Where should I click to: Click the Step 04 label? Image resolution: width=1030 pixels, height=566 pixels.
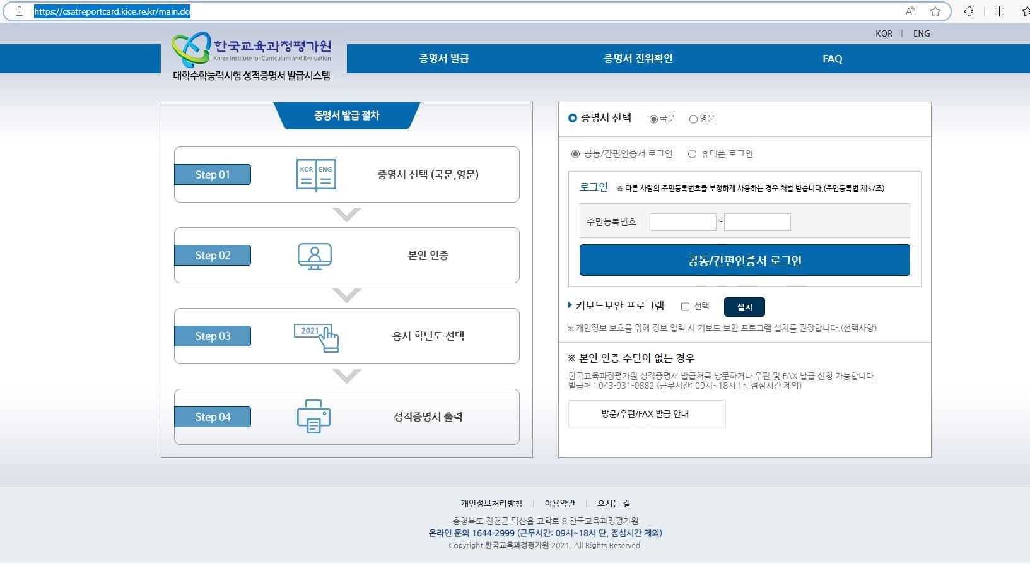213,417
